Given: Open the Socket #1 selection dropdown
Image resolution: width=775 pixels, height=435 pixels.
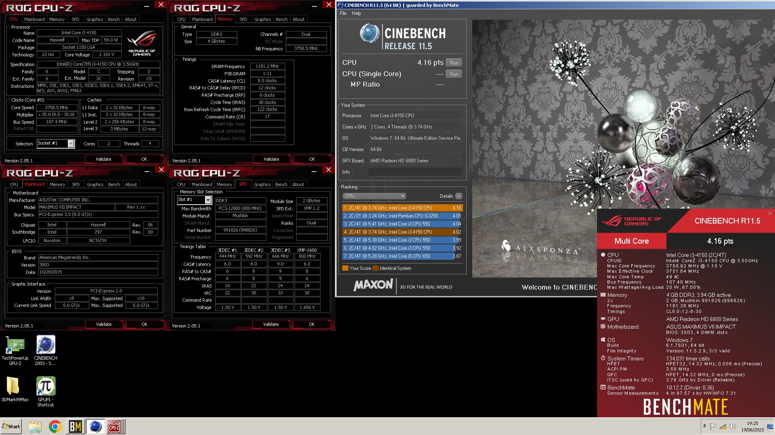Looking at the screenshot, I should [71, 144].
